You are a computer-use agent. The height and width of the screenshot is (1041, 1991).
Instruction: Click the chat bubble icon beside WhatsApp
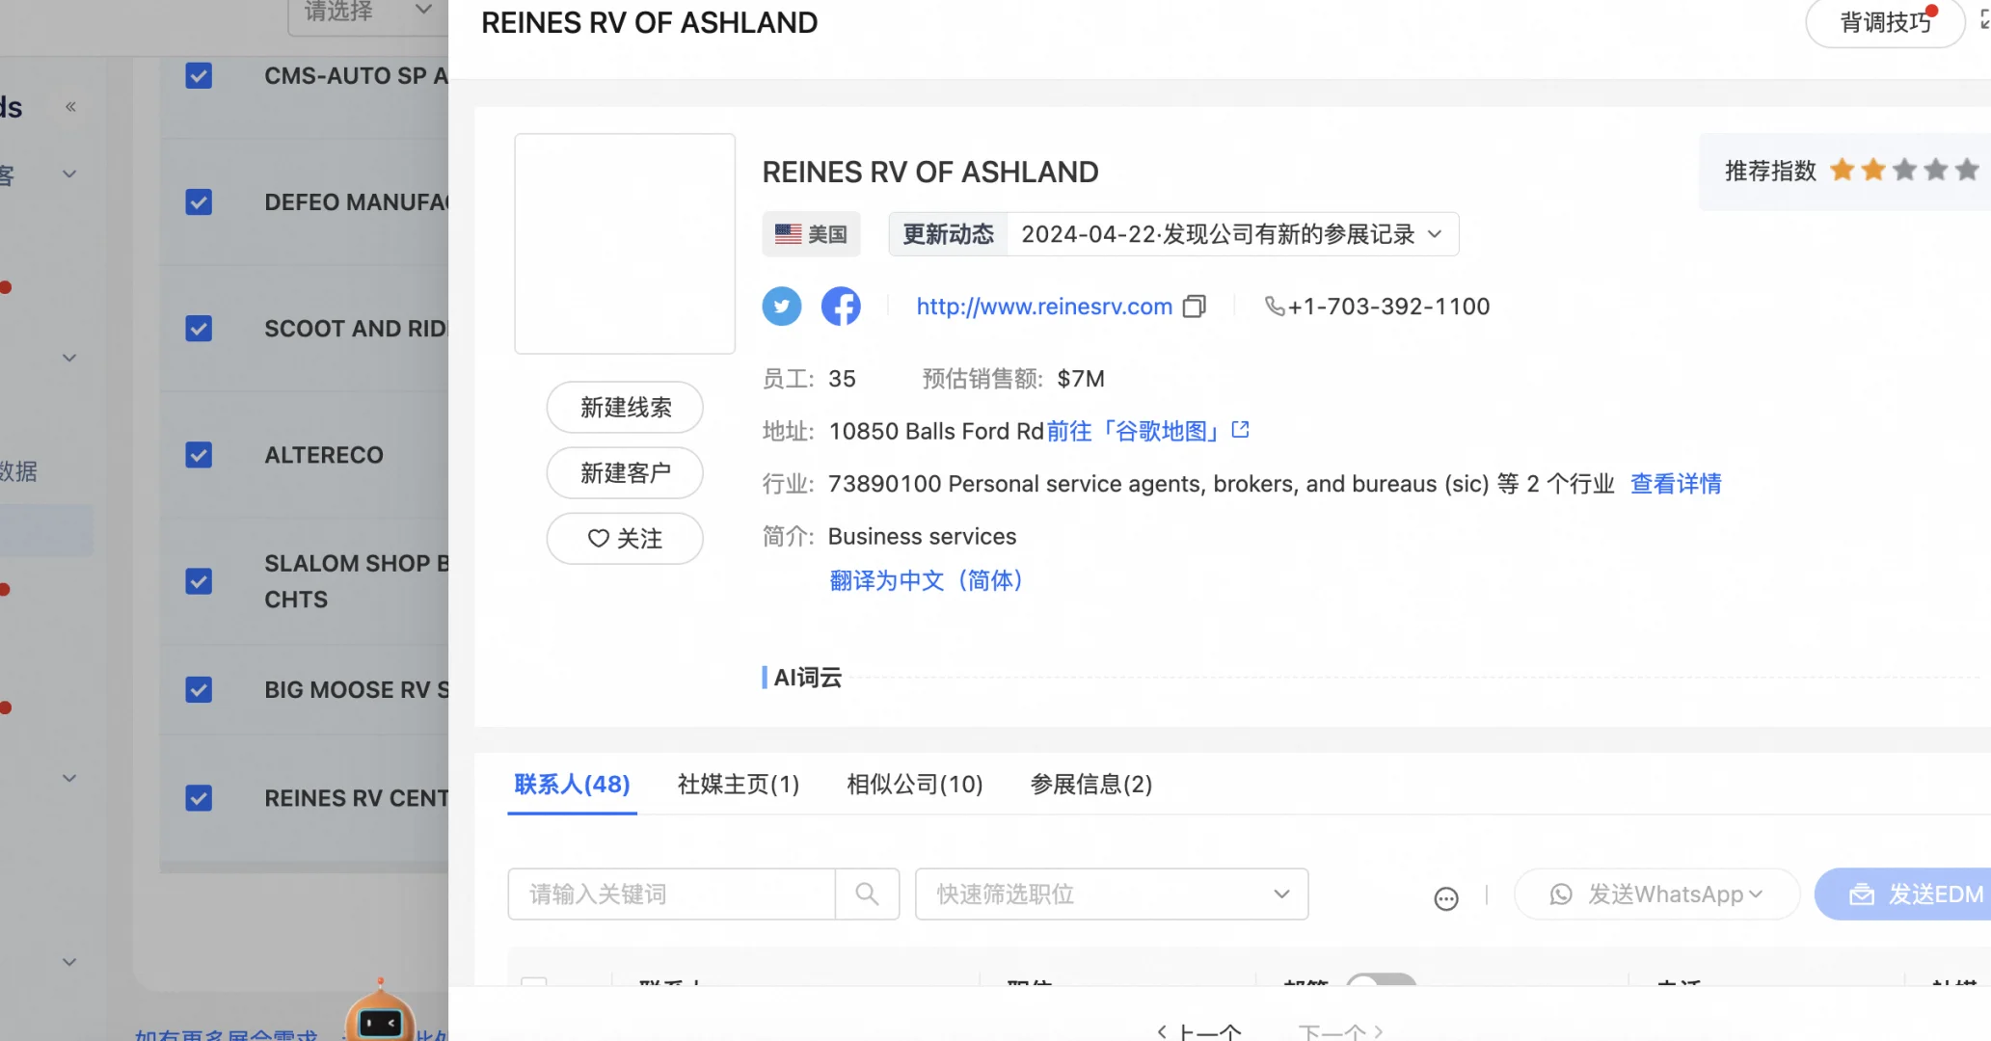pyautogui.click(x=1445, y=898)
